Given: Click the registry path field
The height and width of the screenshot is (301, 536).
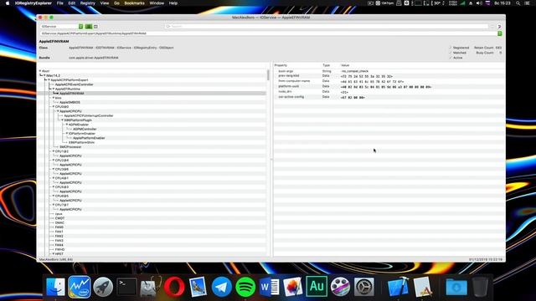Looking at the screenshot, I should [x=268, y=33].
